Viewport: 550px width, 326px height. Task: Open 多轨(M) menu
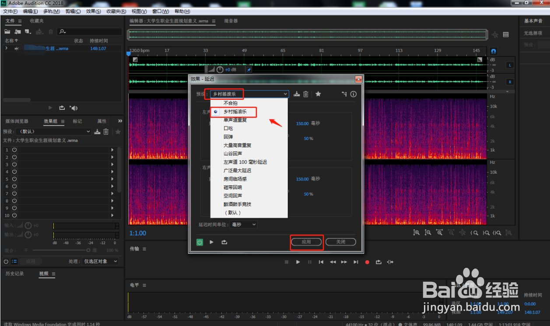51,11
